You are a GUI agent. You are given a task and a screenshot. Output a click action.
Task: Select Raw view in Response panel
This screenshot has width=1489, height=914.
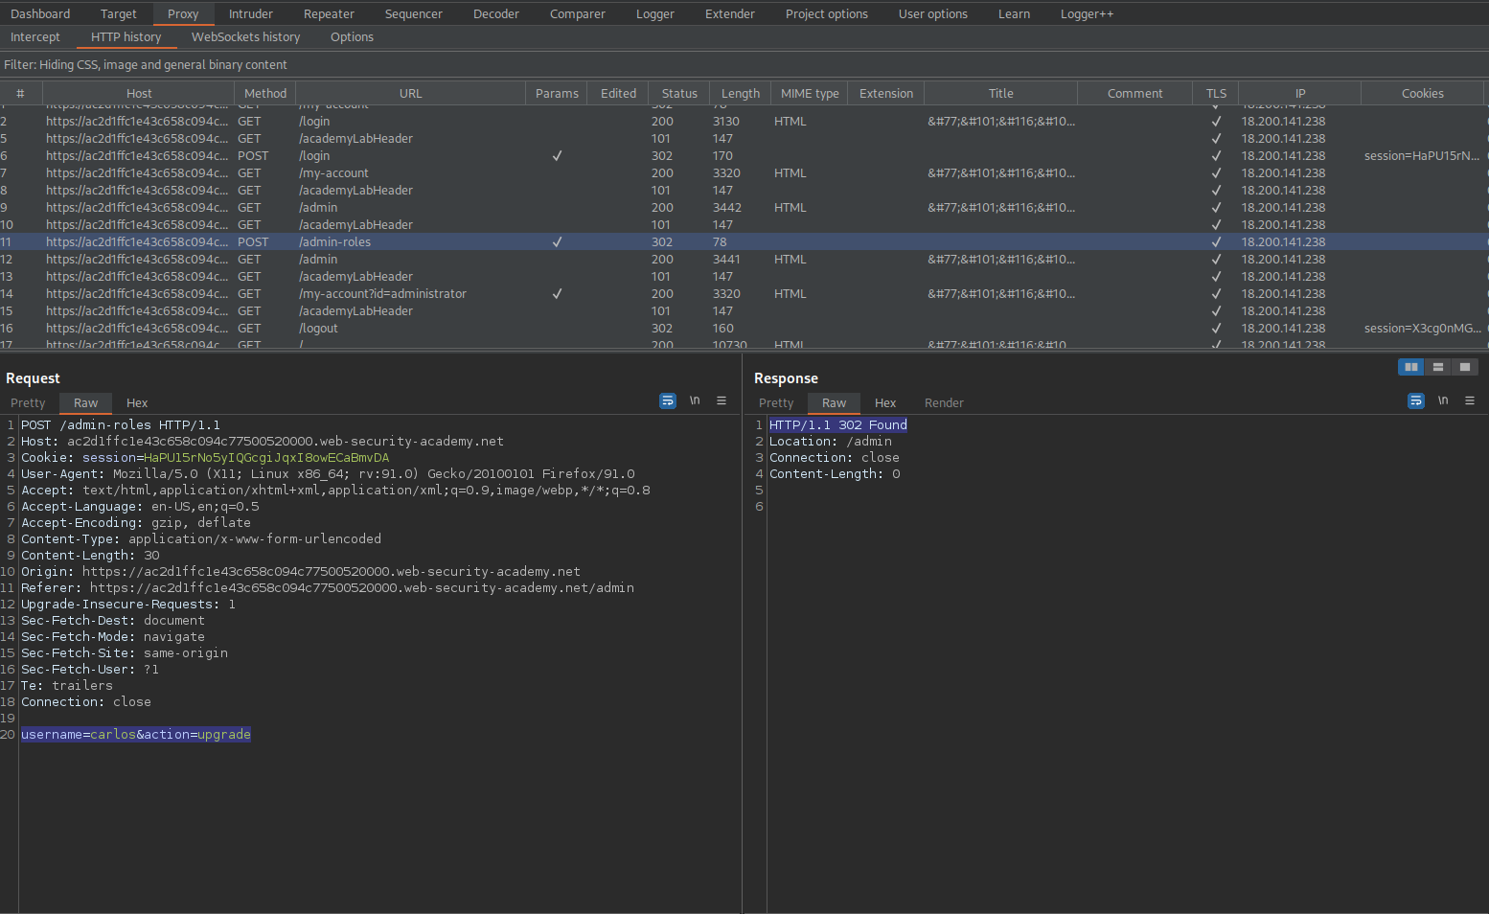click(835, 403)
